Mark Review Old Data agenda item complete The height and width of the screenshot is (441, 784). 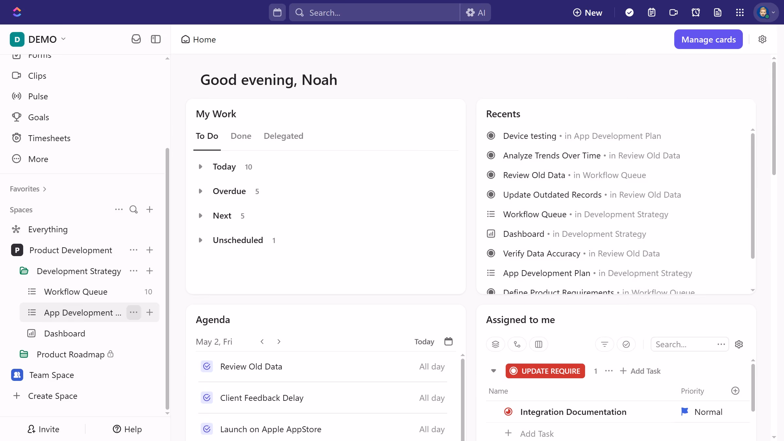click(207, 367)
